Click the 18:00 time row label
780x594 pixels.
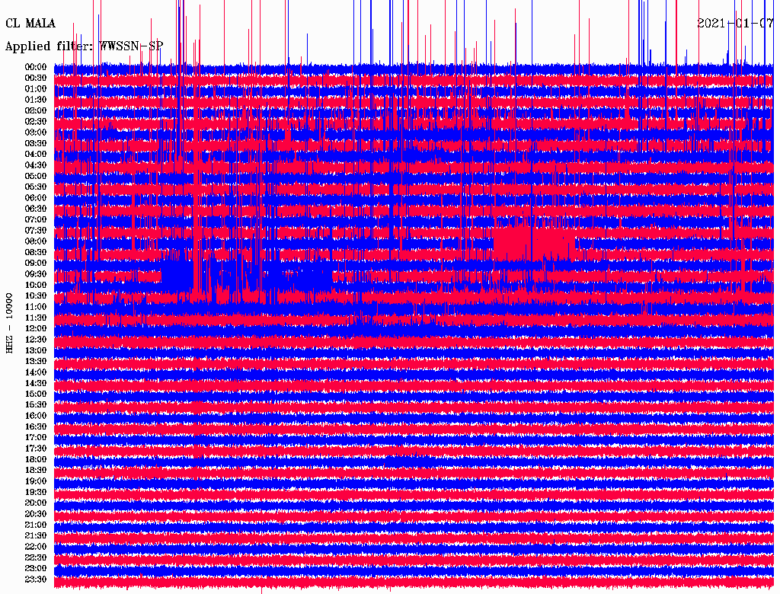(36, 459)
